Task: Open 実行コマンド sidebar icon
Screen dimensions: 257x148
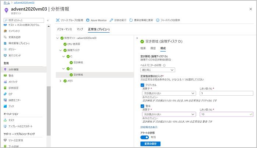Action: (5, 55)
